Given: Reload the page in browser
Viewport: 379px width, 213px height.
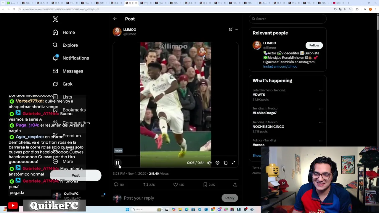Looking at the screenshot, I should (14, 9).
